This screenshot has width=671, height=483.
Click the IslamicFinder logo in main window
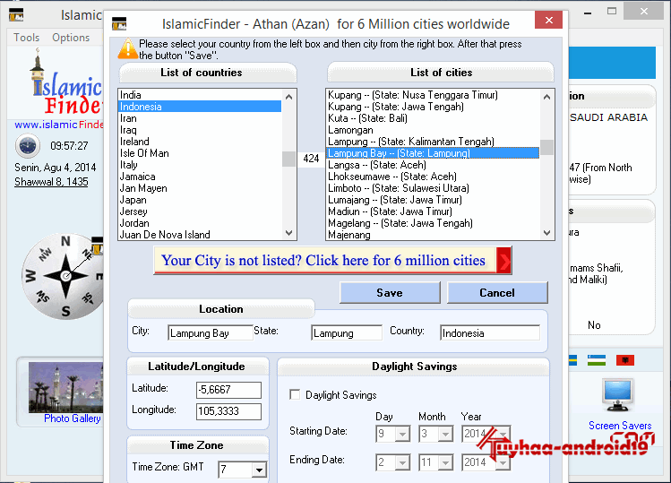click(67, 83)
